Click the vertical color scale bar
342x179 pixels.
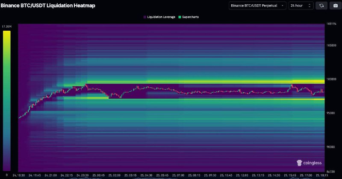click(6, 101)
